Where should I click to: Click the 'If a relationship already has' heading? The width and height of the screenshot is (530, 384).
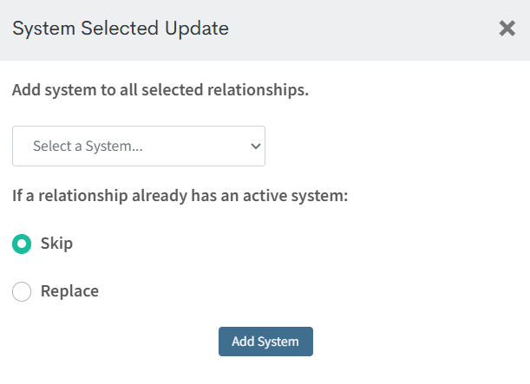180,195
